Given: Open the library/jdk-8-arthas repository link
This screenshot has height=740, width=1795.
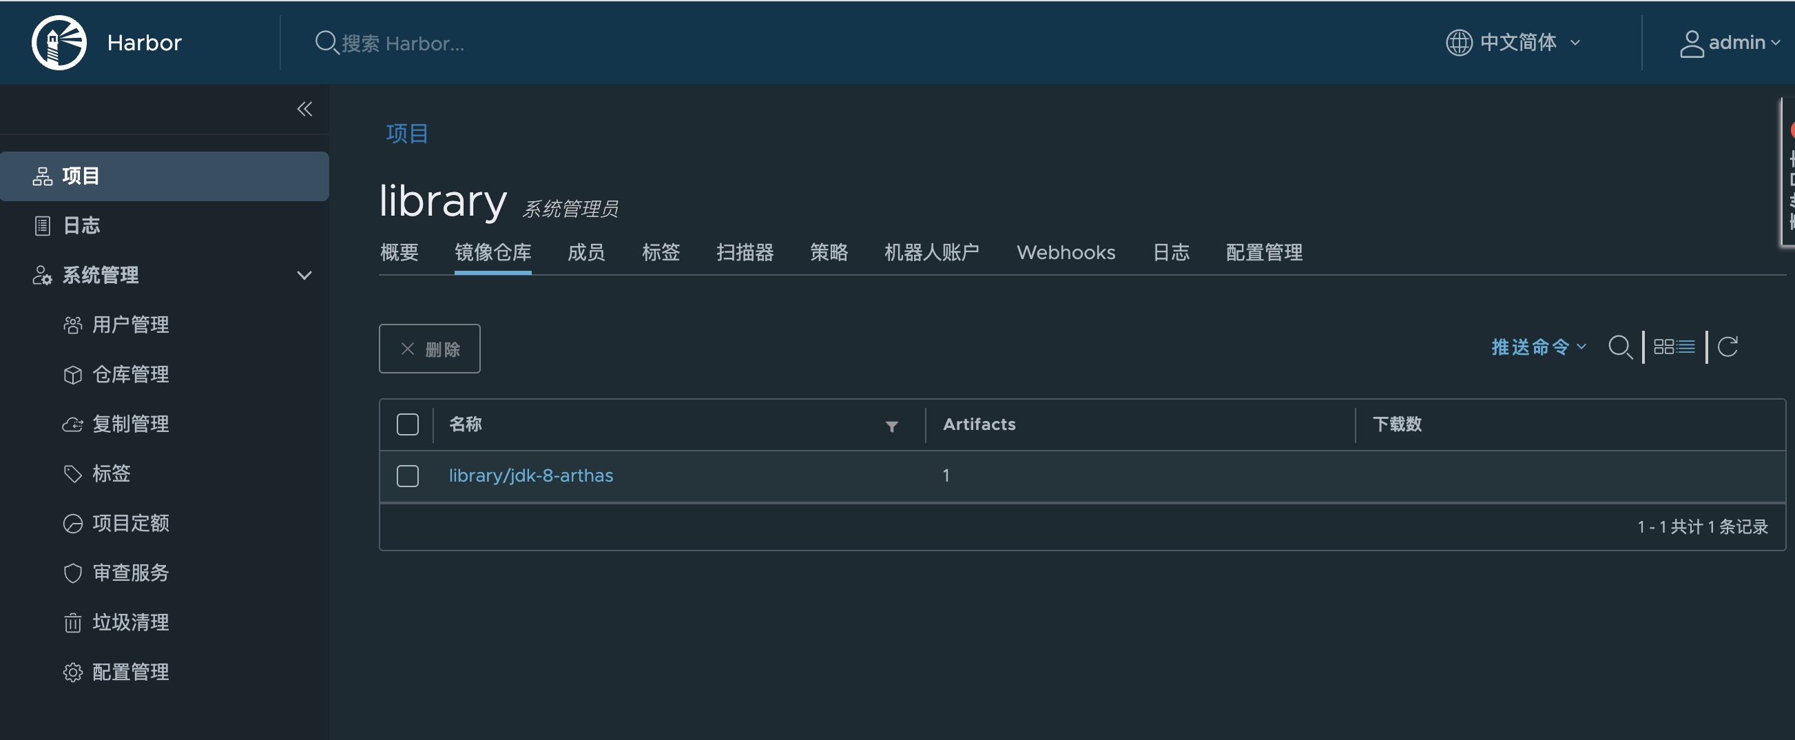Looking at the screenshot, I should pyautogui.click(x=531, y=476).
